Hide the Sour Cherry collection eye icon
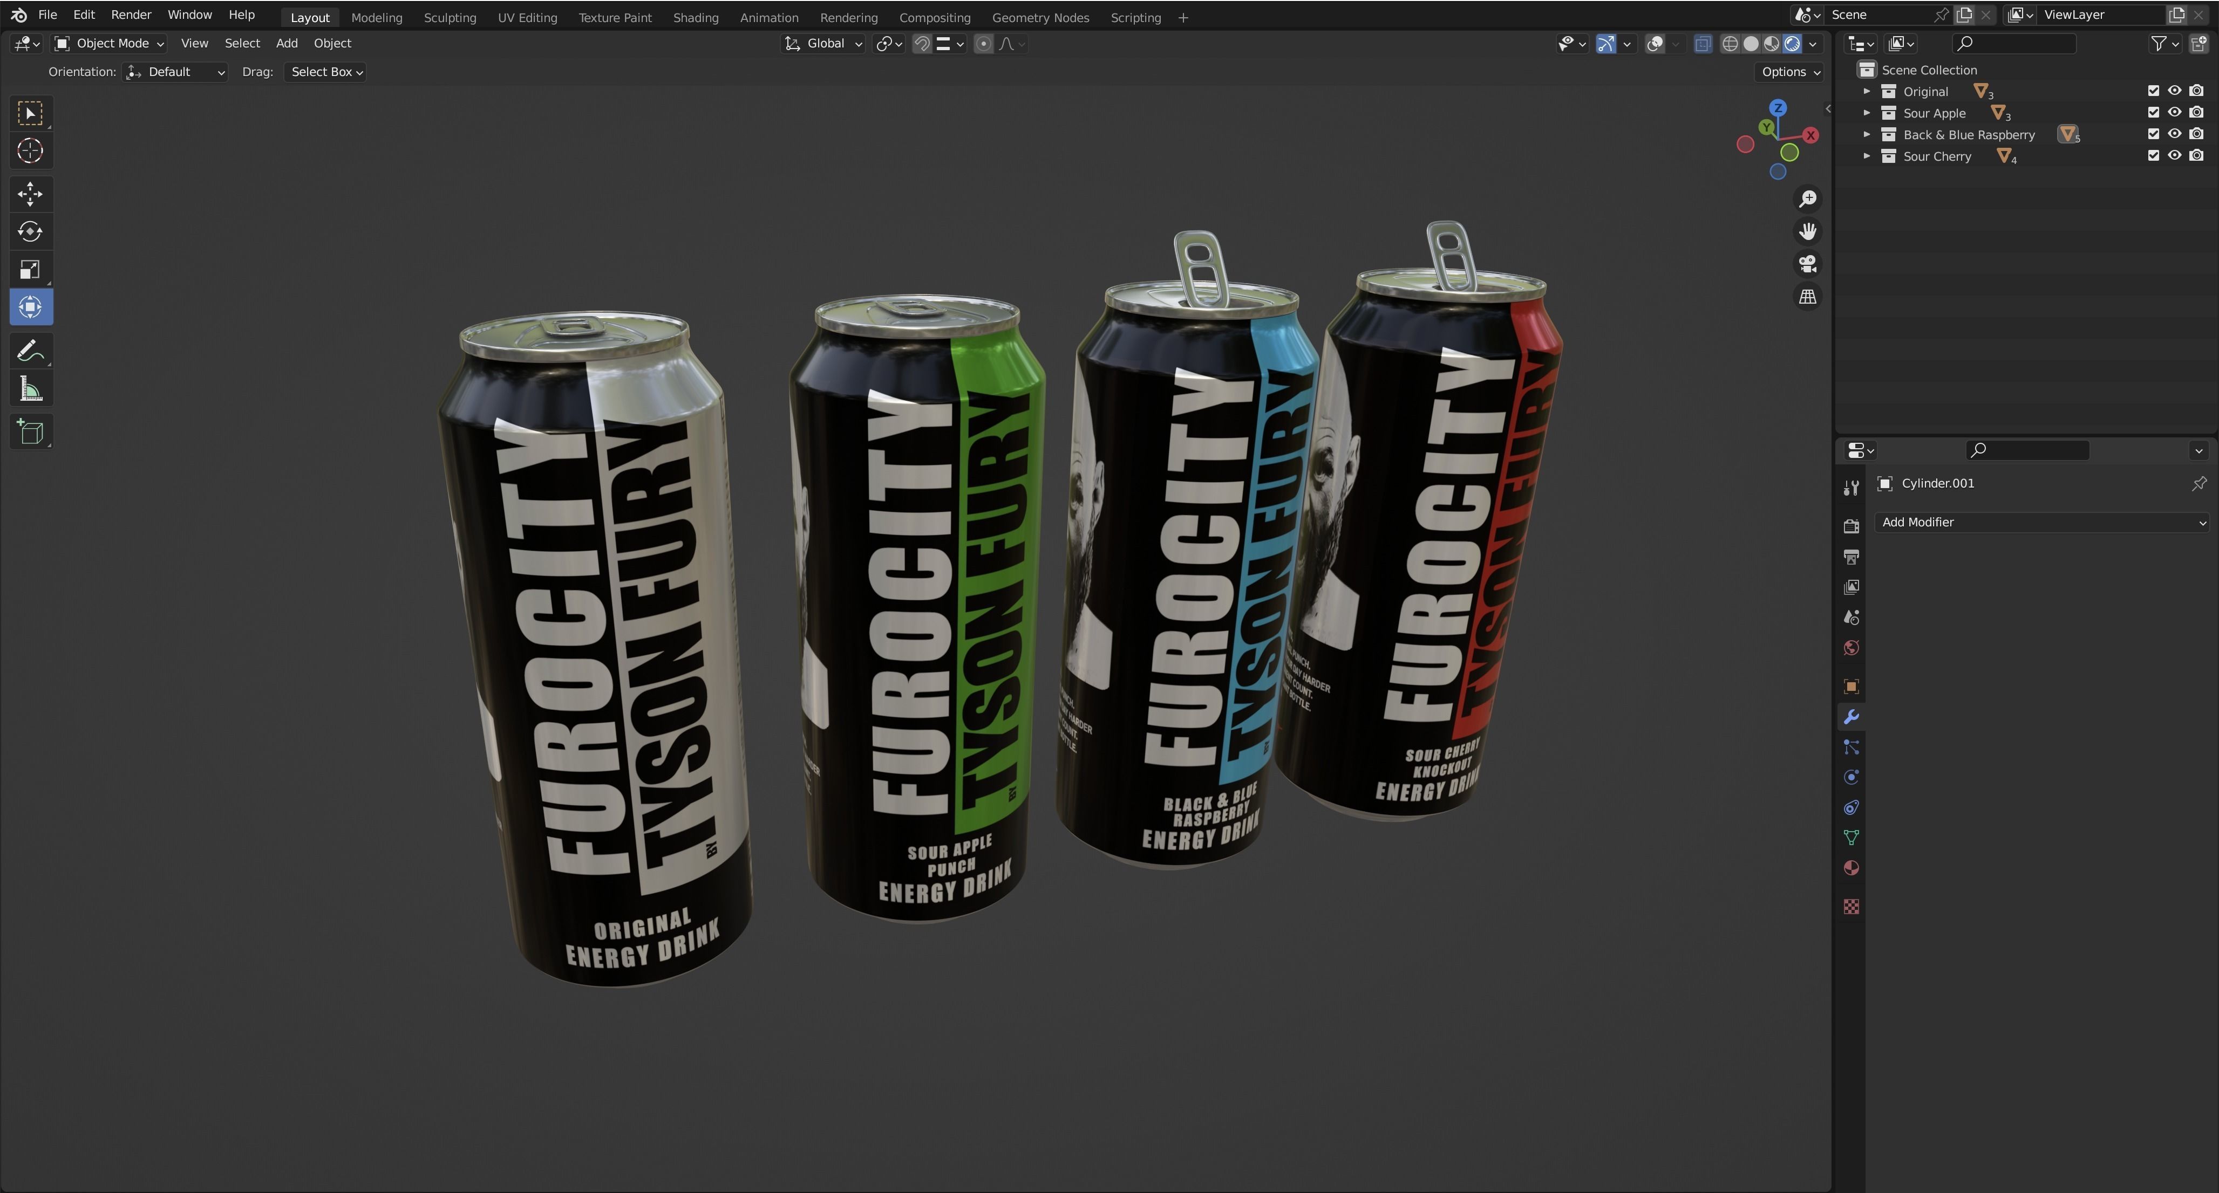2219x1193 pixels. point(2175,155)
